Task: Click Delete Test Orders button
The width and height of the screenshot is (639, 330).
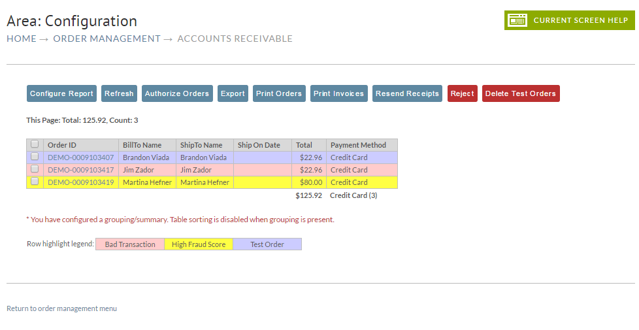Action: pos(521,93)
